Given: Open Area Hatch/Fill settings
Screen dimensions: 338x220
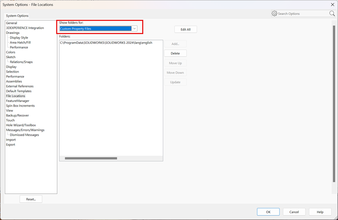Looking at the screenshot, I should point(20,42).
